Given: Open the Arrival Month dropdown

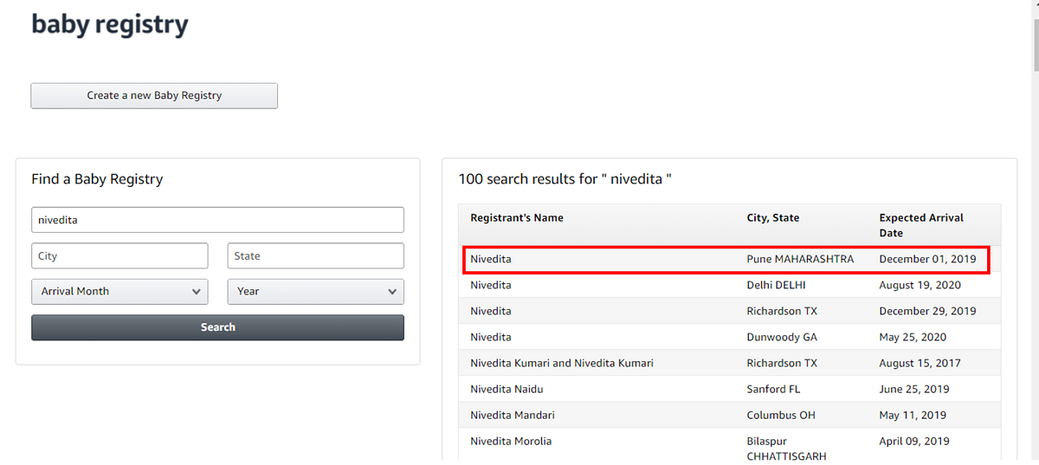Looking at the screenshot, I should point(119,291).
